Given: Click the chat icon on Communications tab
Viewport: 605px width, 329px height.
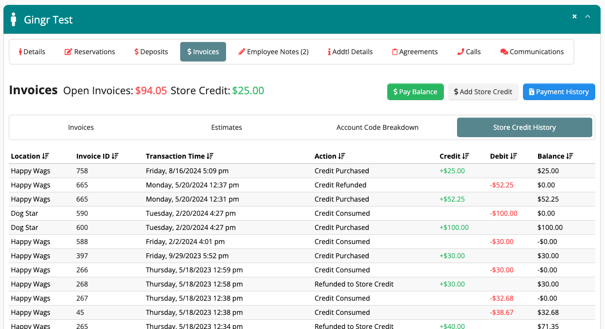Looking at the screenshot, I should click(504, 51).
